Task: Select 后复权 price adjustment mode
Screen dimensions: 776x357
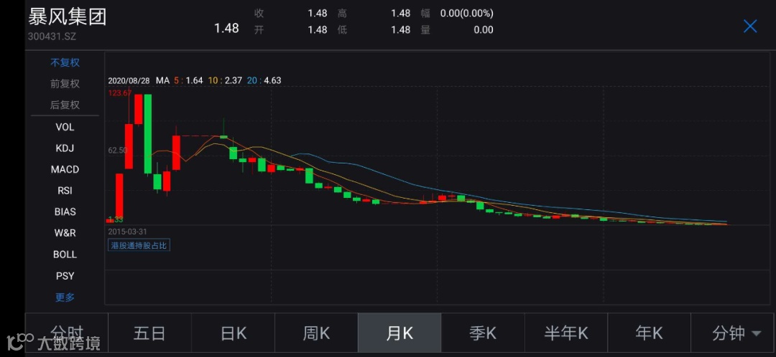Action: tap(65, 105)
